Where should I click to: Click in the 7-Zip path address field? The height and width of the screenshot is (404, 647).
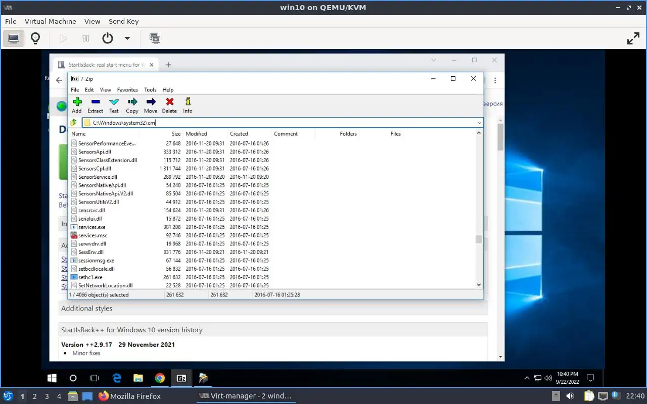click(282, 123)
